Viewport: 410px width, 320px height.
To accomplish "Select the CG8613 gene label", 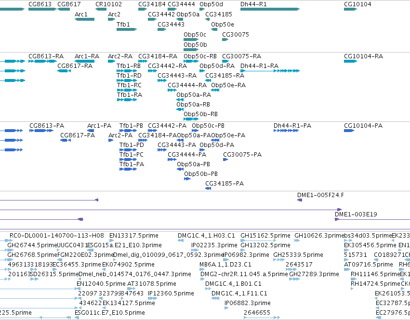I will pos(40,4).
